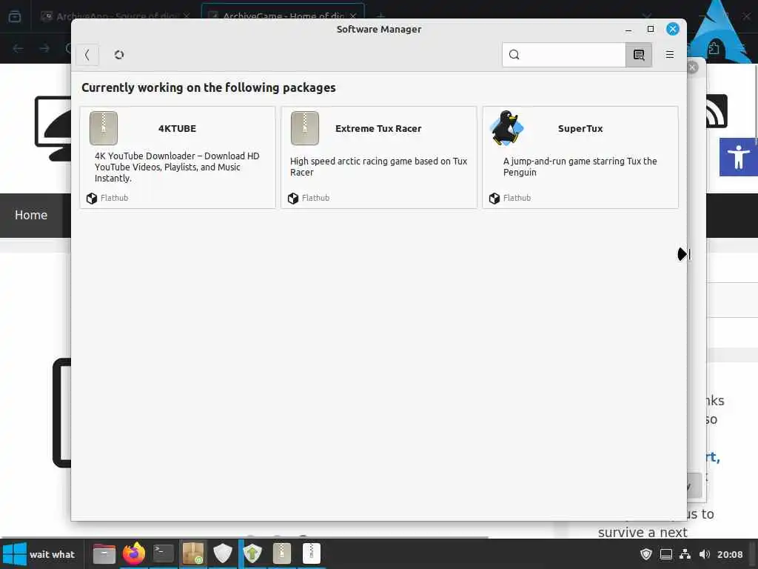758x569 pixels.
Task: Click the security shield tray icon
Action: 645,554
